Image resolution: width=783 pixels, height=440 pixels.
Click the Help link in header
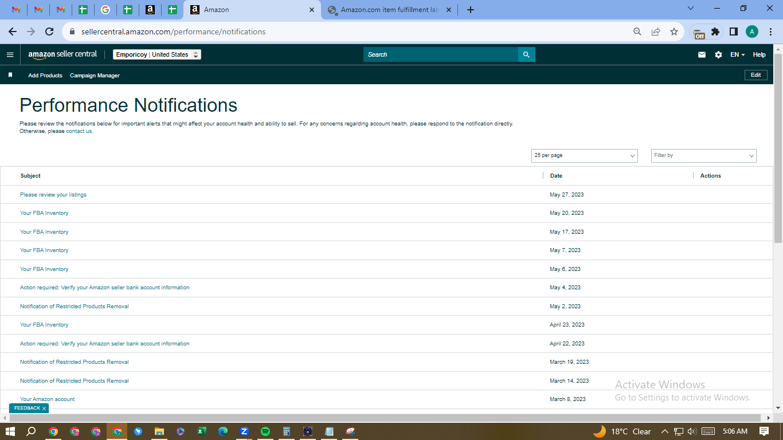pos(759,54)
